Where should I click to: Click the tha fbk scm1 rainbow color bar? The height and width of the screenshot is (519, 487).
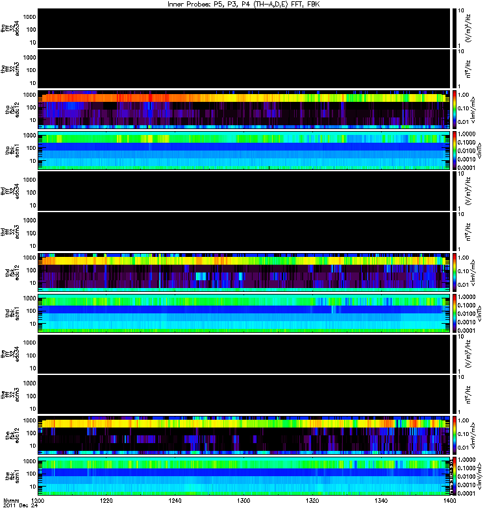point(455,151)
